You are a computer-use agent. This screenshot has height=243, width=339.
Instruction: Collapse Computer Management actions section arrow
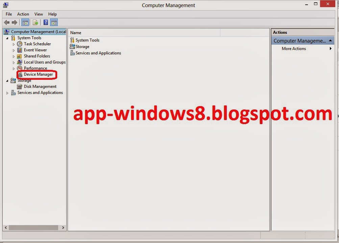pyautogui.click(x=330, y=41)
